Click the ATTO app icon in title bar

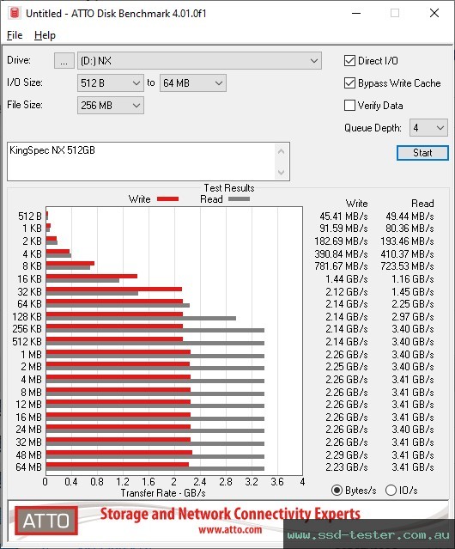tap(15, 13)
